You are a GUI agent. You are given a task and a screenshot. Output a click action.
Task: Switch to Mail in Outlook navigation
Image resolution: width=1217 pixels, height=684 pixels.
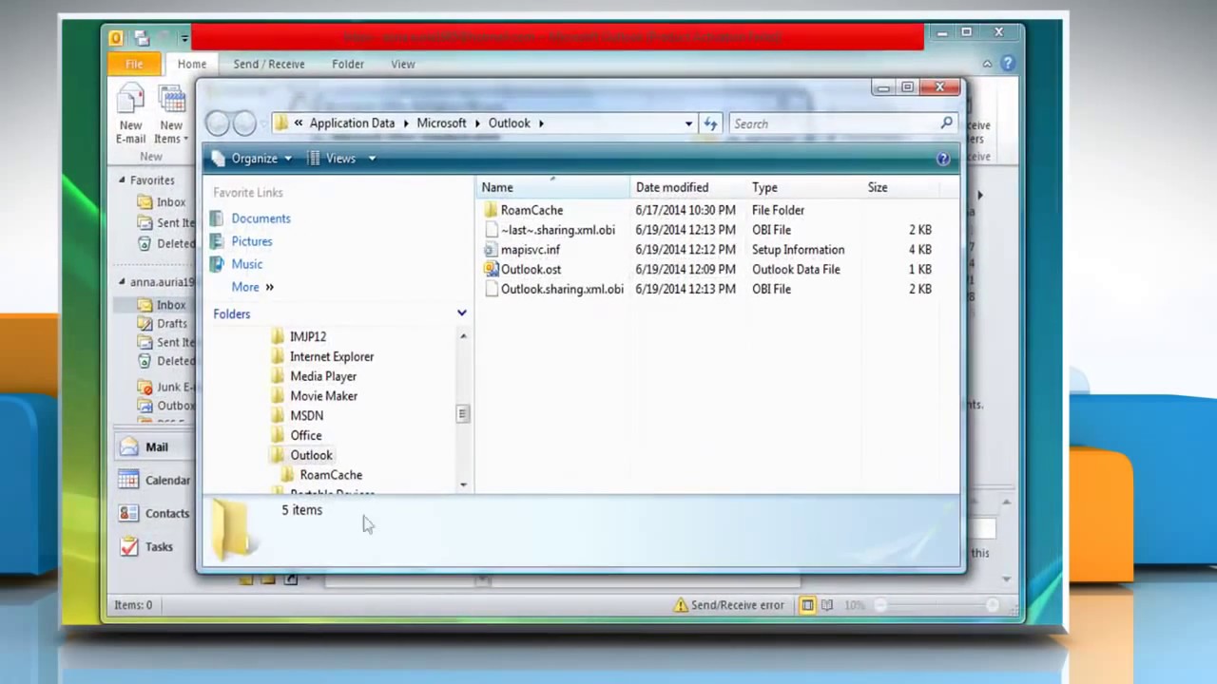(x=155, y=447)
